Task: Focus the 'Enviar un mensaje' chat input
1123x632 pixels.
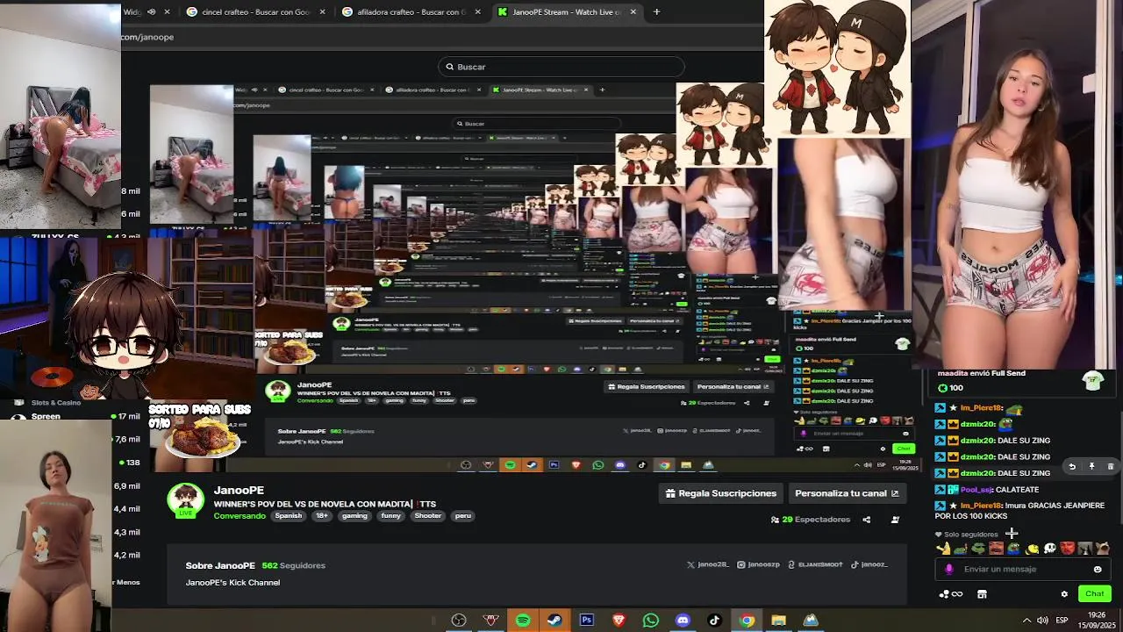Action: [x=1022, y=569]
